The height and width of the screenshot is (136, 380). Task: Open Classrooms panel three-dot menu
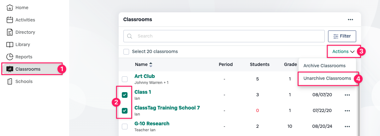[350, 20]
